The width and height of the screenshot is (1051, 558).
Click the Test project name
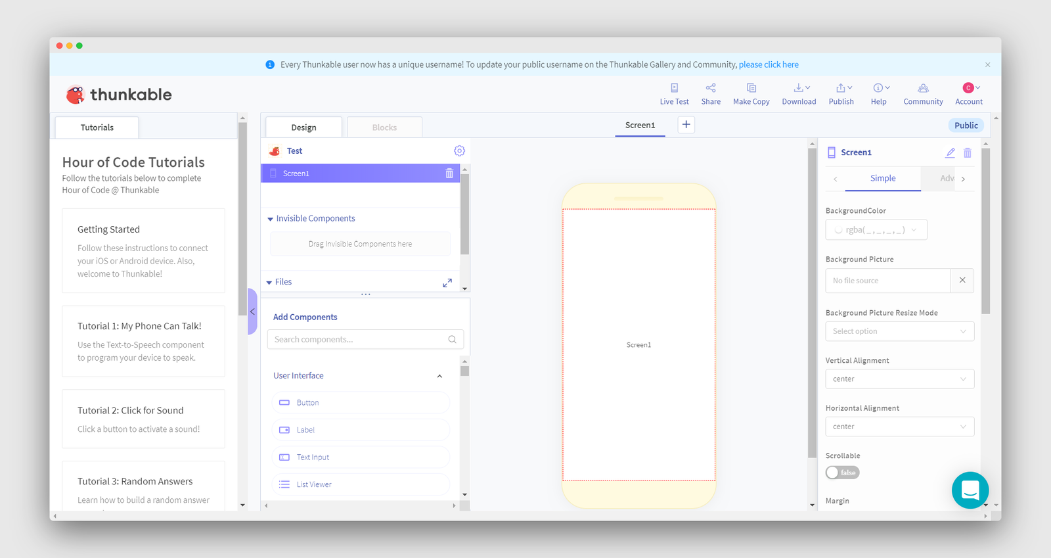pos(294,151)
